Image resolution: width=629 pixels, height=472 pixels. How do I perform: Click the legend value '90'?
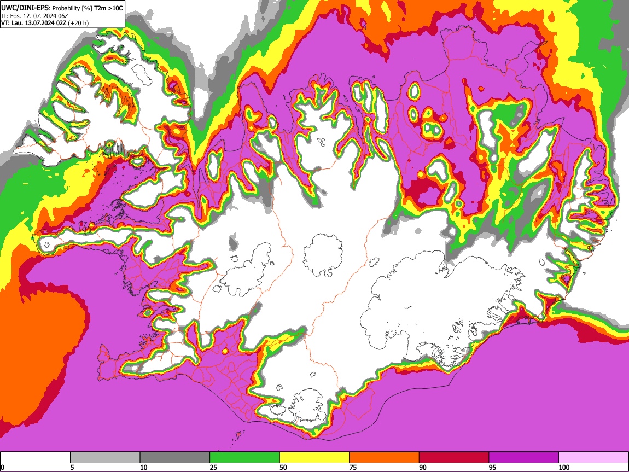coord(423,467)
